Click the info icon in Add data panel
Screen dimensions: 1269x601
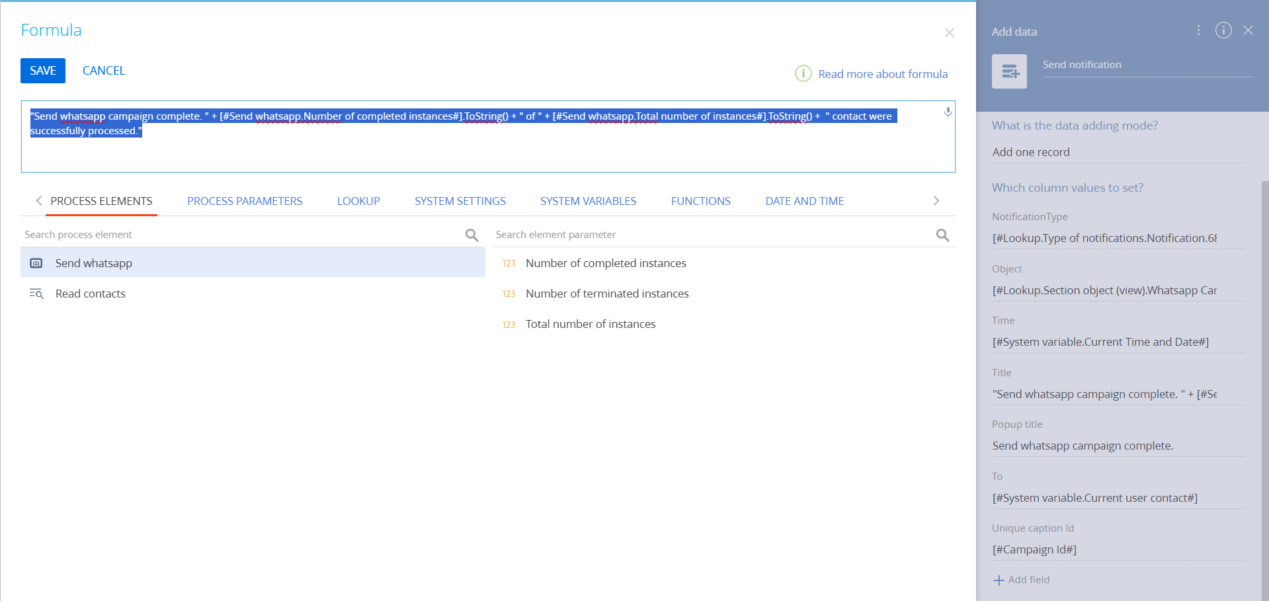point(1223,30)
